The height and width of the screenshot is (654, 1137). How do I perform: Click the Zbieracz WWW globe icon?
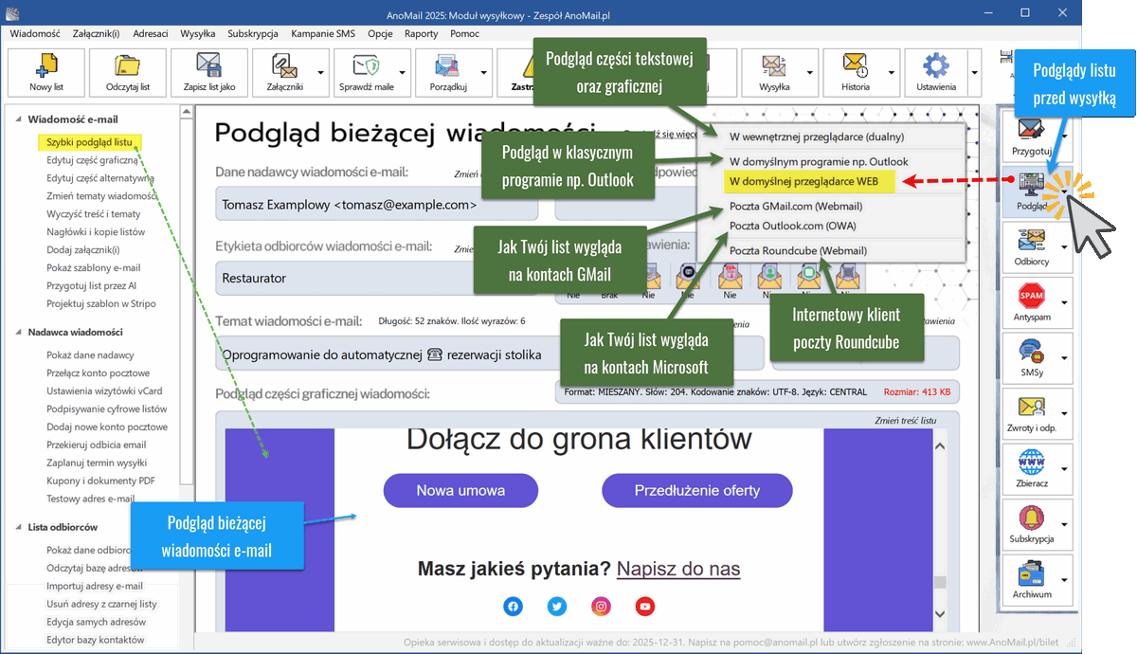pos(1031,462)
